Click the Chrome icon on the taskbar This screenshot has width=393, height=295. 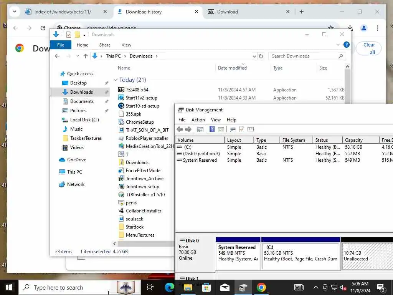pos(261,287)
